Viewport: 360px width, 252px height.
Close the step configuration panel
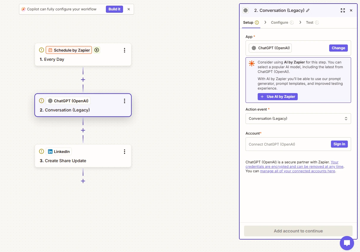coord(351,10)
